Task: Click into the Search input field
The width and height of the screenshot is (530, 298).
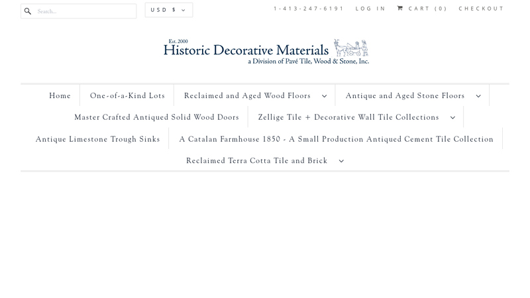Action: tap(78, 11)
